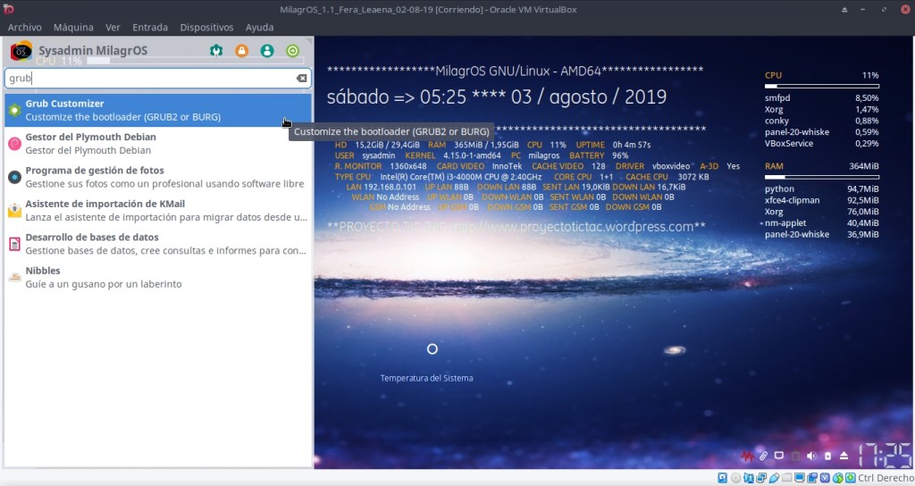The height and width of the screenshot is (486, 915).
Task: Click the whisker menu search field
Action: tap(150, 79)
